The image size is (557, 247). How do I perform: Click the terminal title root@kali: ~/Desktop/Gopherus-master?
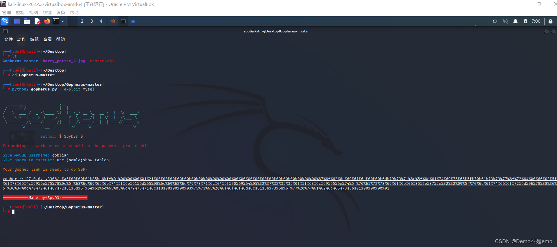(x=276, y=31)
